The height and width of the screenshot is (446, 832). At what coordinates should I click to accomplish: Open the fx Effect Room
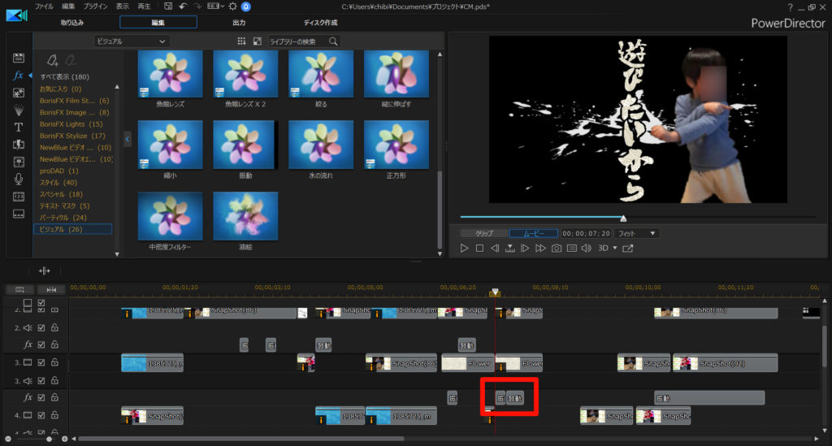(x=19, y=76)
